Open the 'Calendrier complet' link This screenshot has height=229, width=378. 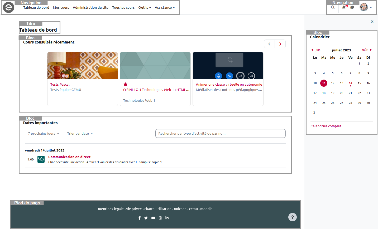click(326, 126)
